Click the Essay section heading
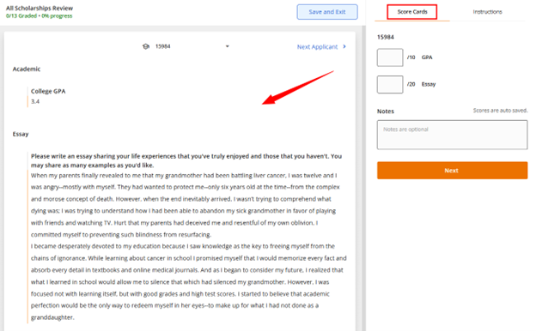The height and width of the screenshot is (331, 536). 21,134
